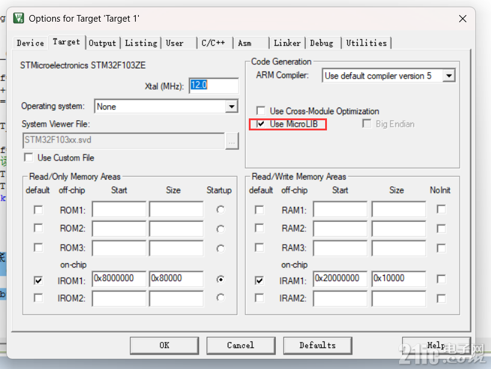Click the Keil uVision icon in title bar

[19, 18]
